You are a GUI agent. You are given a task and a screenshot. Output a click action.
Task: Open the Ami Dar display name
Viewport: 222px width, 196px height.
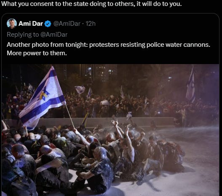click(x=31, y=24)
